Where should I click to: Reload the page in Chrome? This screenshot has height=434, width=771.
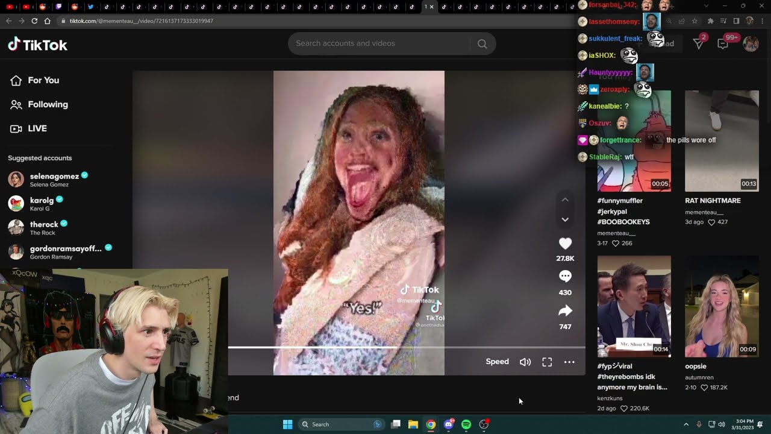[34, 20]
